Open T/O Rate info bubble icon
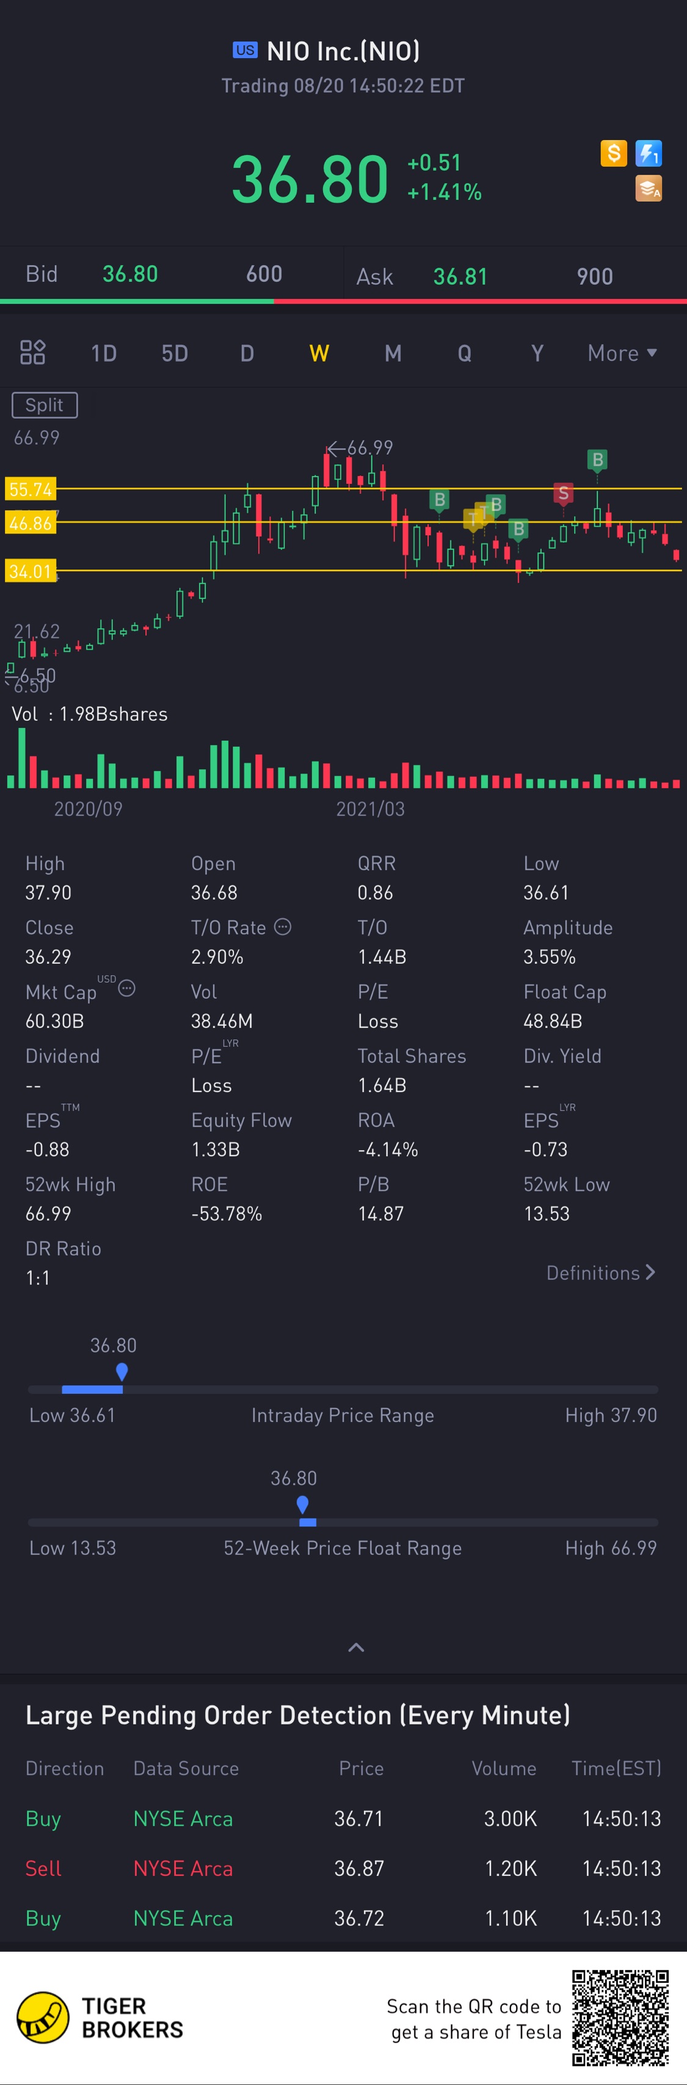The width and height of the screenshot is (687, 2085). (x=282, y=927)
